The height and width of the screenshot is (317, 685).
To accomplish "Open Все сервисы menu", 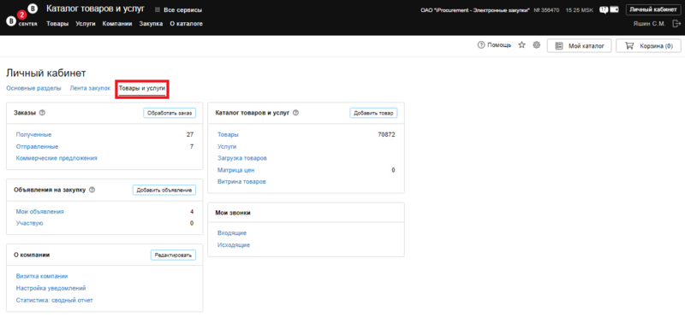I will (x=178, y=10).
